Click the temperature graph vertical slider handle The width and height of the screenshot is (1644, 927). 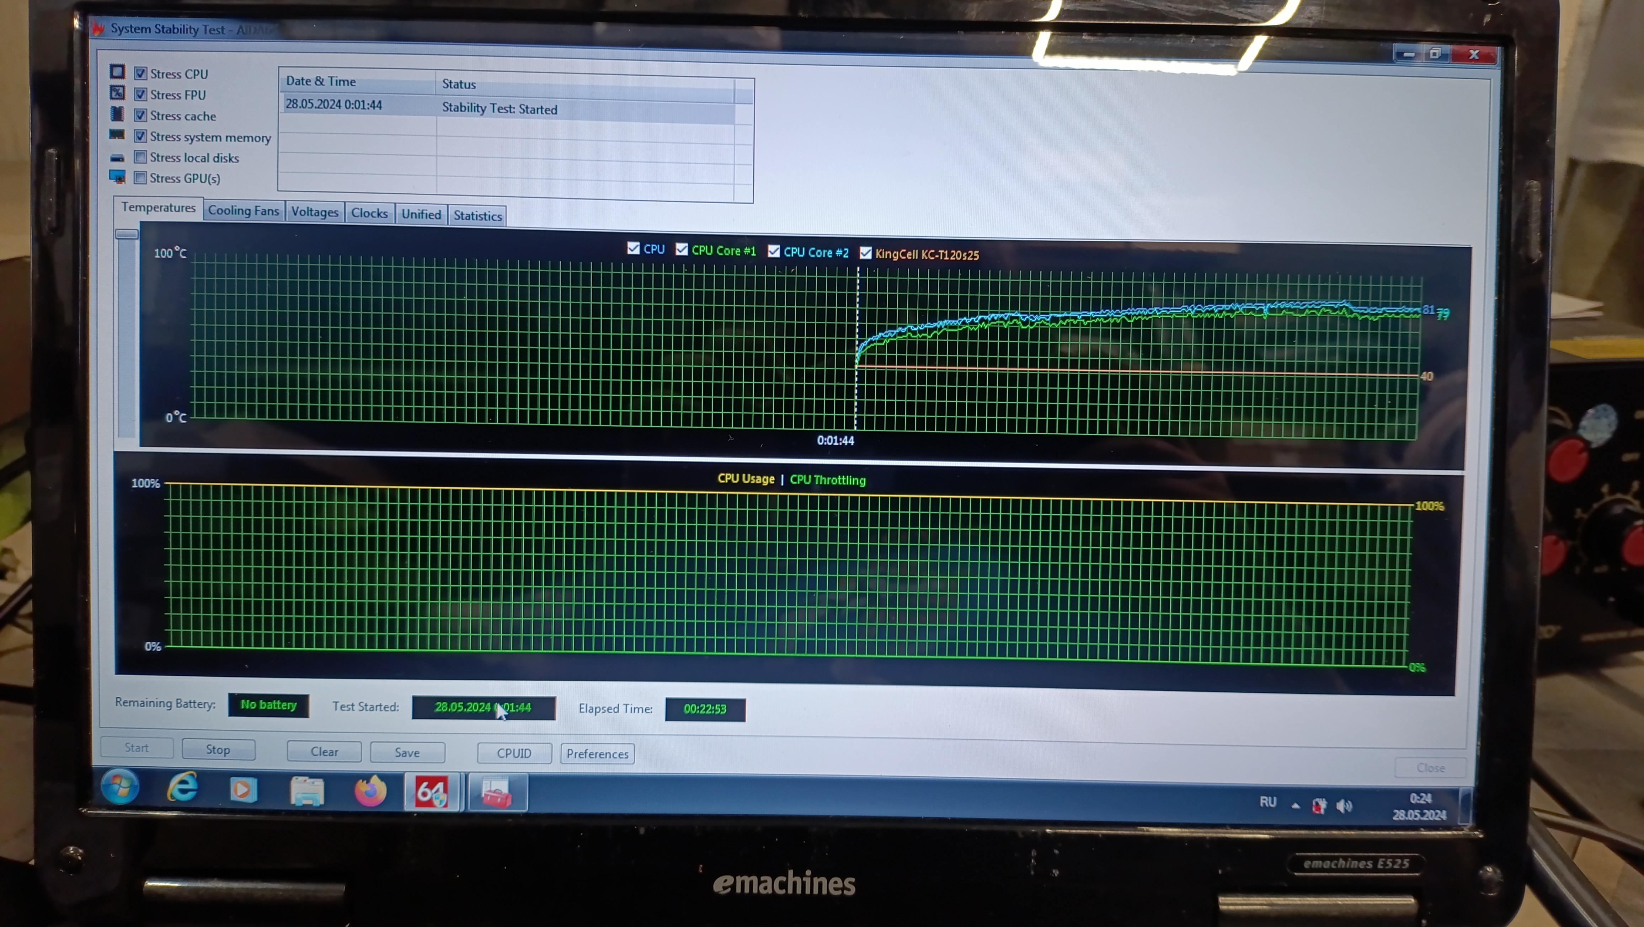(127, 234)
